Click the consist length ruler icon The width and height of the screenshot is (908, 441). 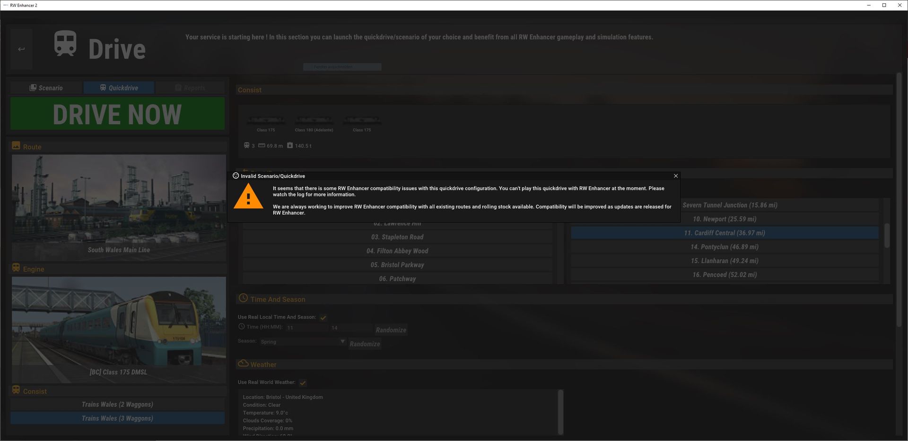(262, 145)
